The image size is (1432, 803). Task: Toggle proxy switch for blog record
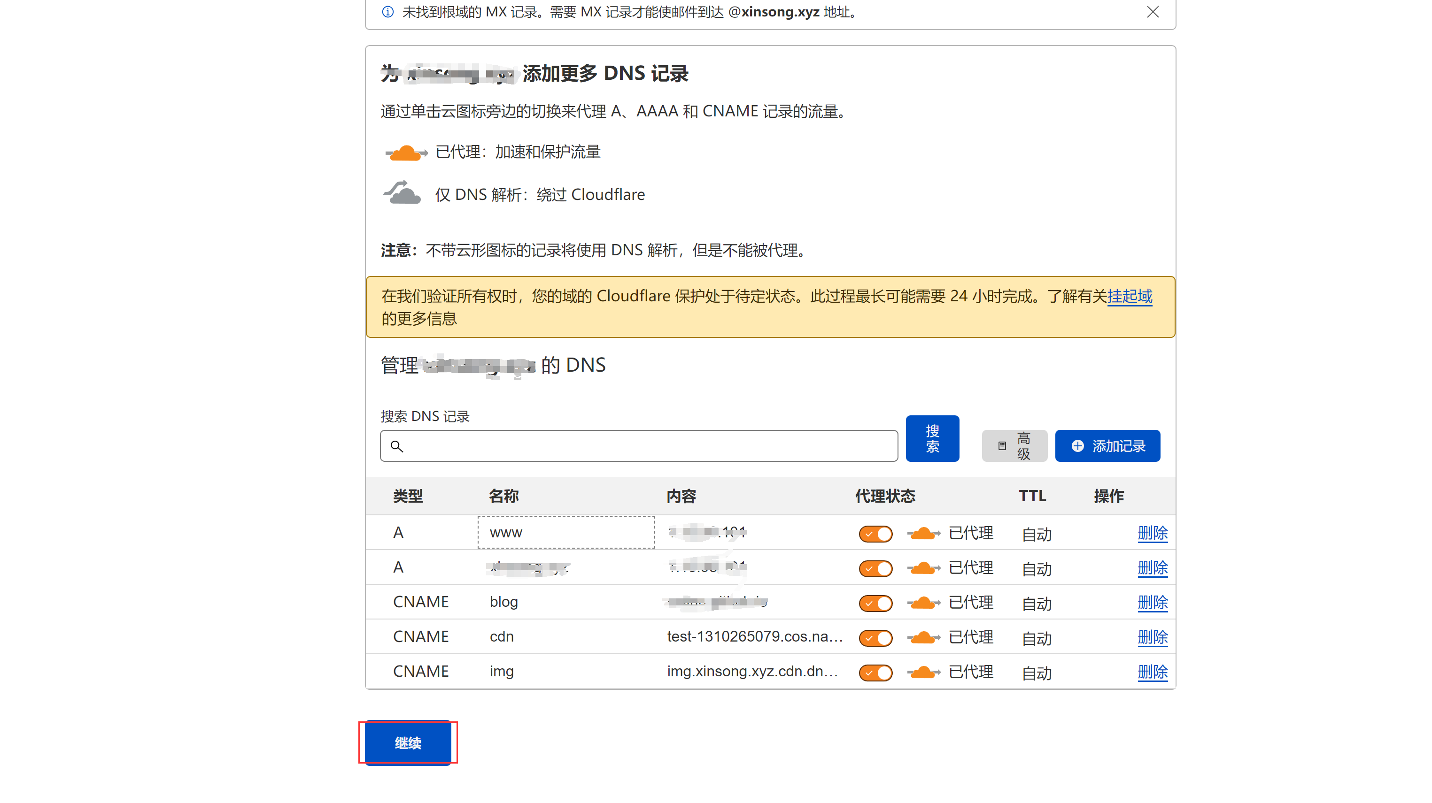tap(875, 603)
